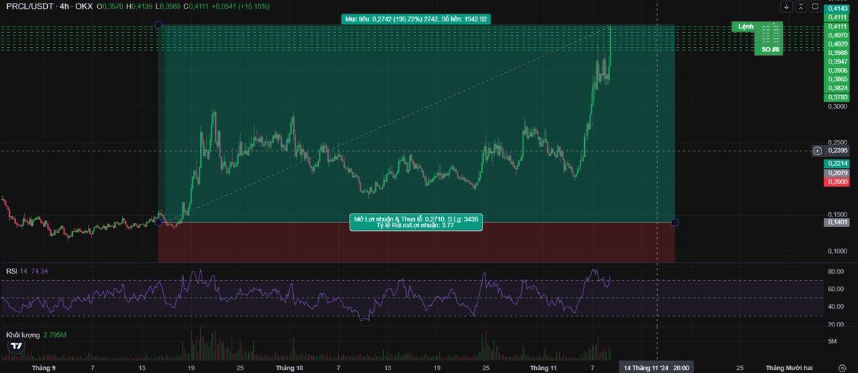Click the 0,4070 green price label
This screenshot has width=858, height=373.
coord(838,35)
